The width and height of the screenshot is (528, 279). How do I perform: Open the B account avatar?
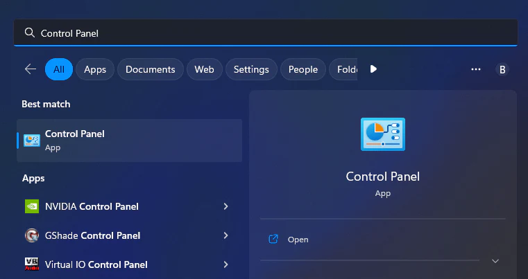tap(502, 69)
